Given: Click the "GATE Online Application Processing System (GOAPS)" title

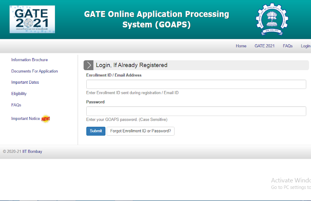Looking at the screenshot, I should 157,19.
